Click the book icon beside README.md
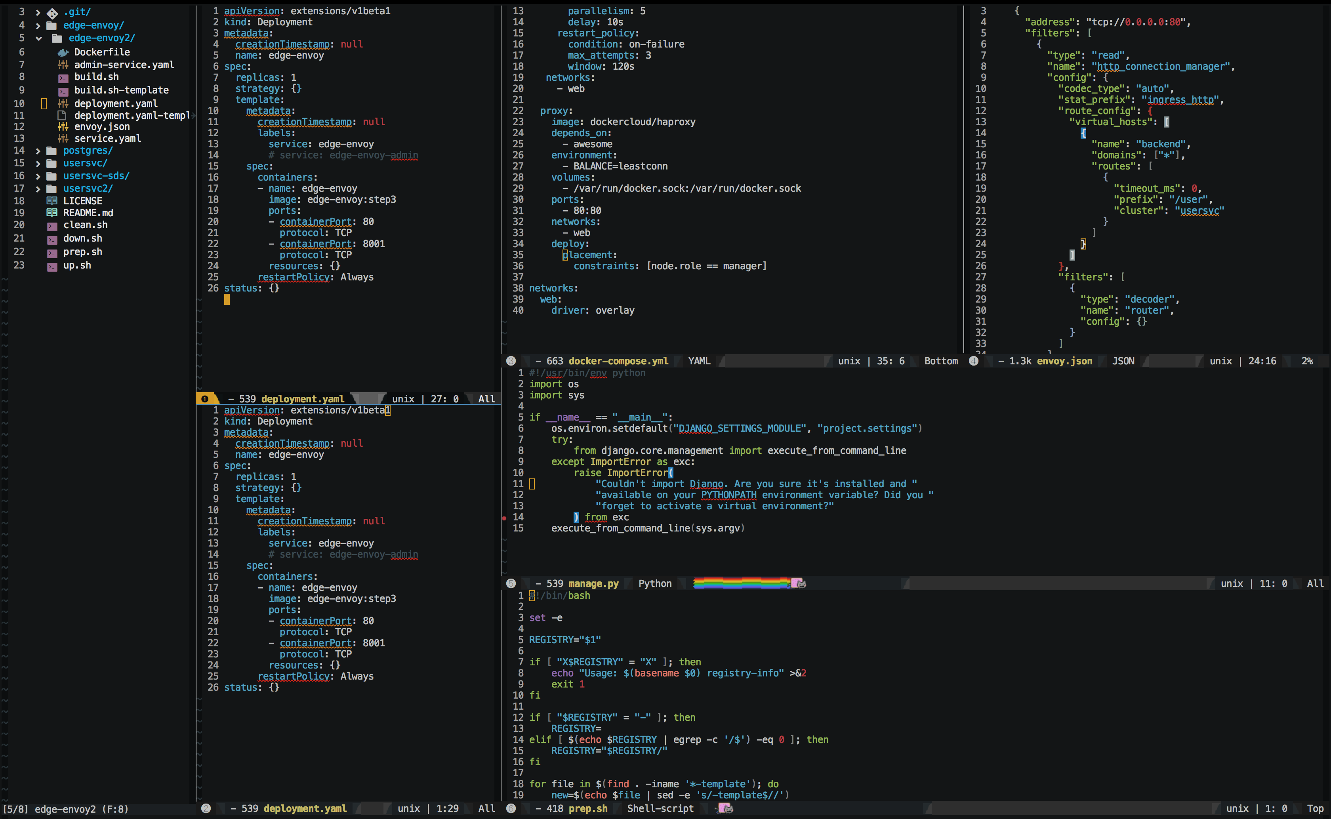The width and height of the screenshot is (1331, 819). (52, 213)
